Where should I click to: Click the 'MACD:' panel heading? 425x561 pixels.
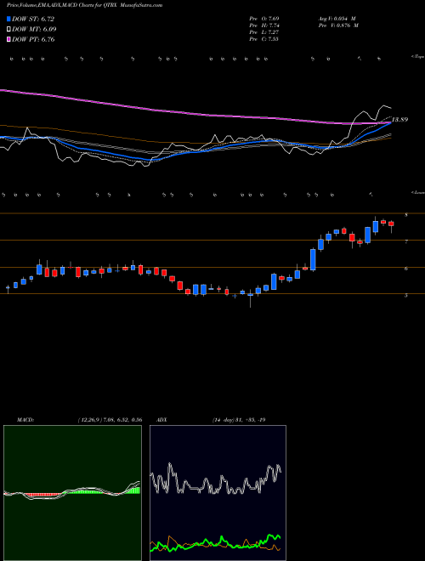25,420
